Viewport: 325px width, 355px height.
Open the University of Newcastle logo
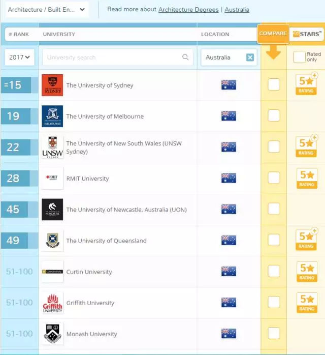52,210
